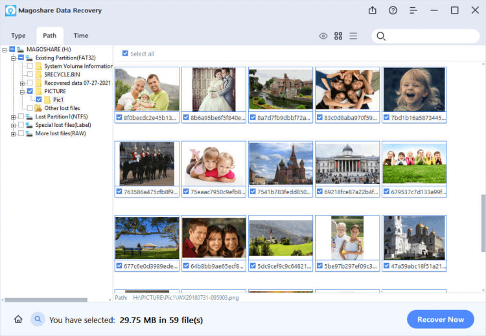
Task: Go to home screen icon
Action: (x=18, y=319)
